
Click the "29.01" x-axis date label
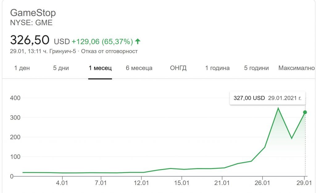coord(304,183)
